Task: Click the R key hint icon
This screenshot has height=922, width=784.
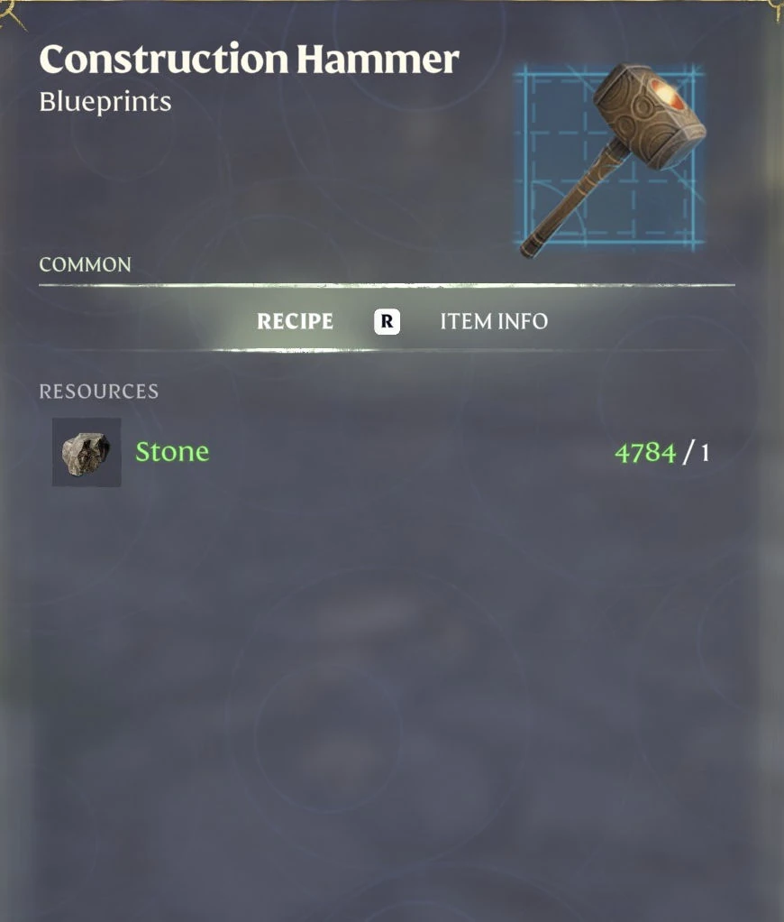Action: click(x=387, y=322)
